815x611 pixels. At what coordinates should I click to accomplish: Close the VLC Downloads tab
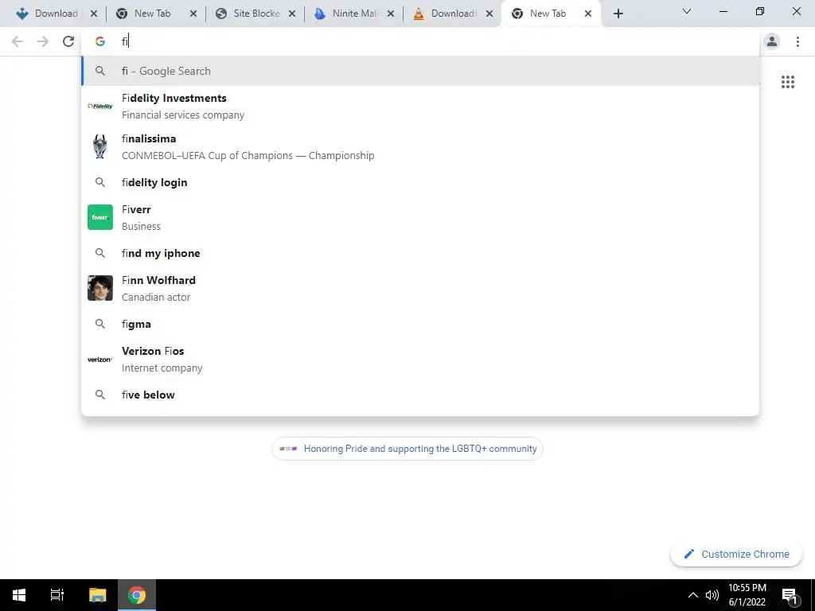pyautogui.click(x=489, y=14)
